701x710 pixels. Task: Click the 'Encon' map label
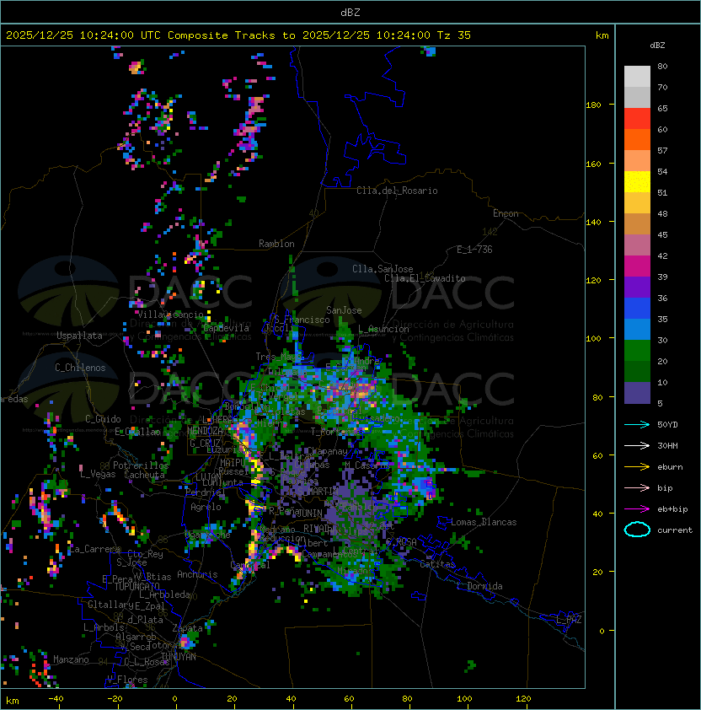pos(506,213)
